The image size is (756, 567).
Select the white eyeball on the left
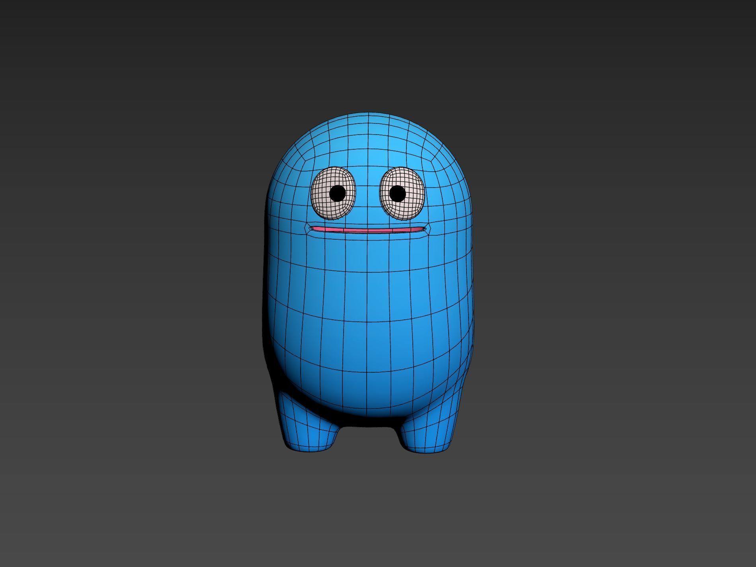(333, 193)
